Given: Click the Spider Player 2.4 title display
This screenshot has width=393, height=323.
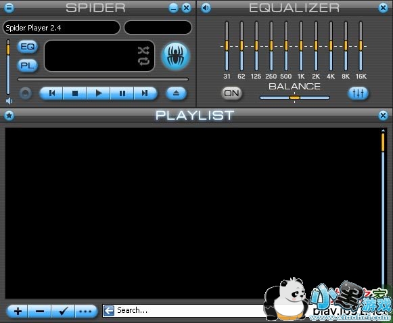Looking at the screenshot, I should point(62,28).
